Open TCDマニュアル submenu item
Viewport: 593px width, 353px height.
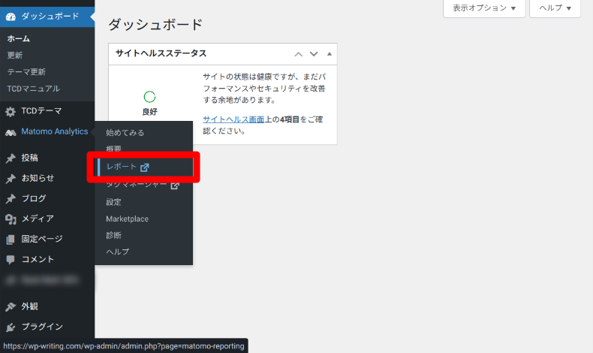point(33,89)
